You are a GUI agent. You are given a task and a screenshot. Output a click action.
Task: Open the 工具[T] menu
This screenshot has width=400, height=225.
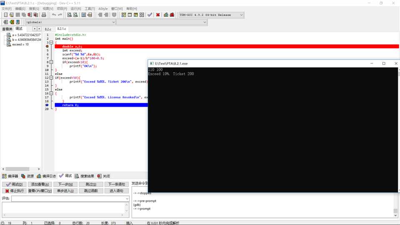[90, 9]
